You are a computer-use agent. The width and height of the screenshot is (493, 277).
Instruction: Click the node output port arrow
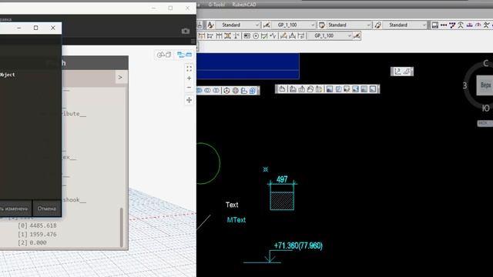point(120,77)
